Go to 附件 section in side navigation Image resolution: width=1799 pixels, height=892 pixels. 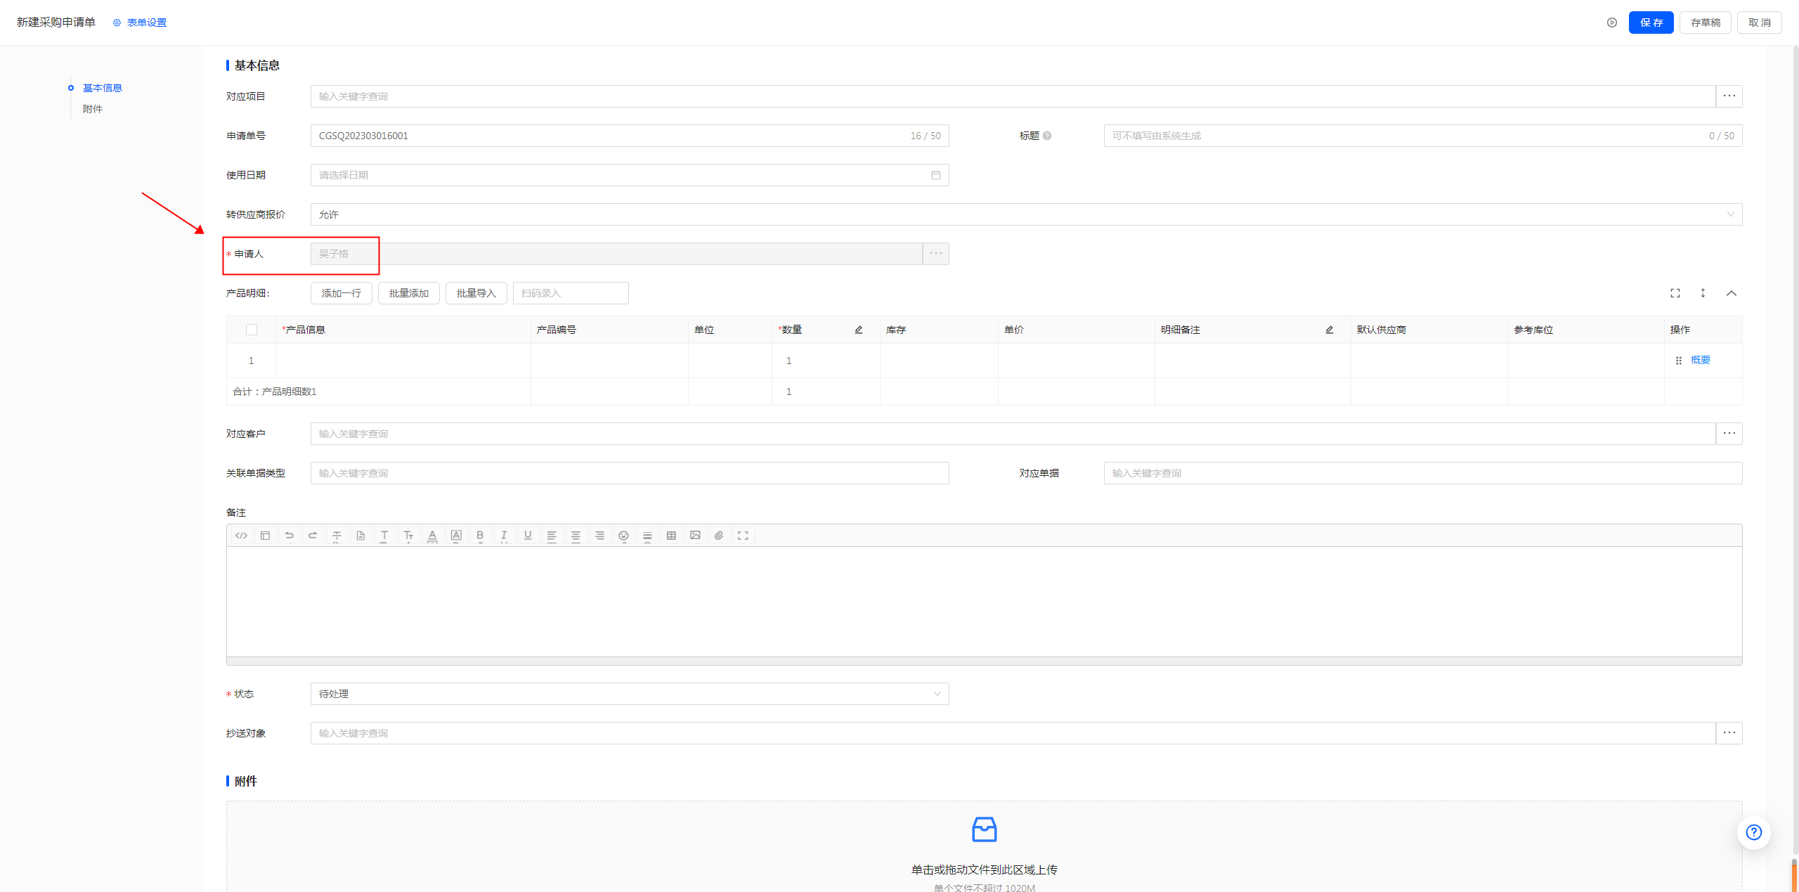93,109
